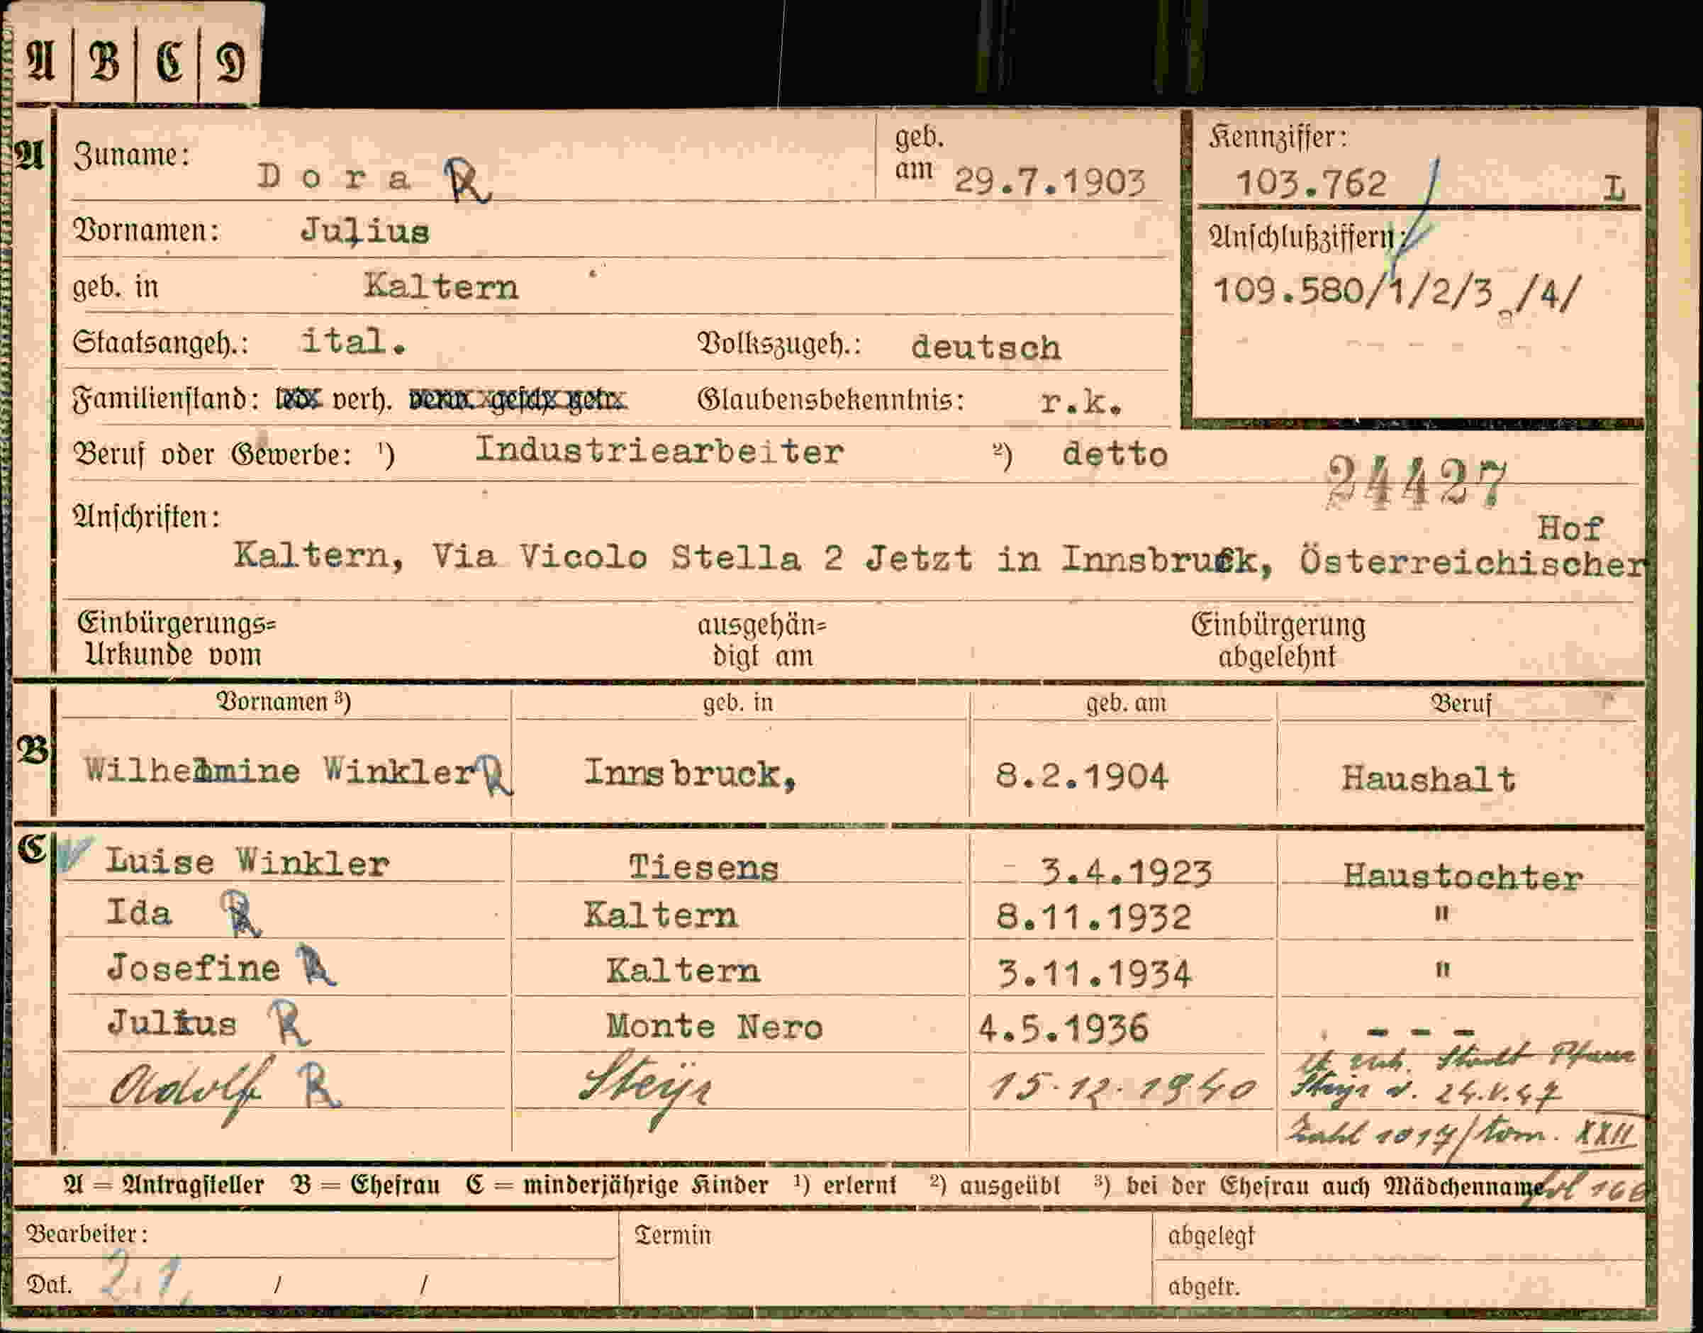Click the handwritten date "15.12.1940"
Viewport: 1703px width, 1333px height.
point(1122,1087)
